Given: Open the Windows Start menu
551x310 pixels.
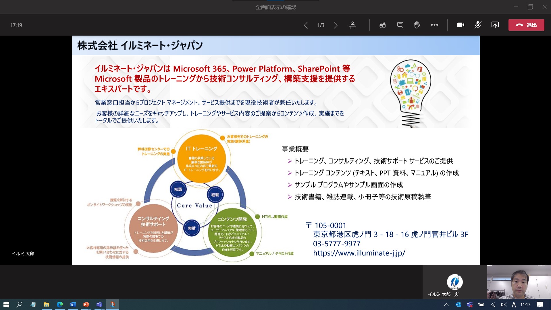Looking at the screenshot, I should (6, 305).
